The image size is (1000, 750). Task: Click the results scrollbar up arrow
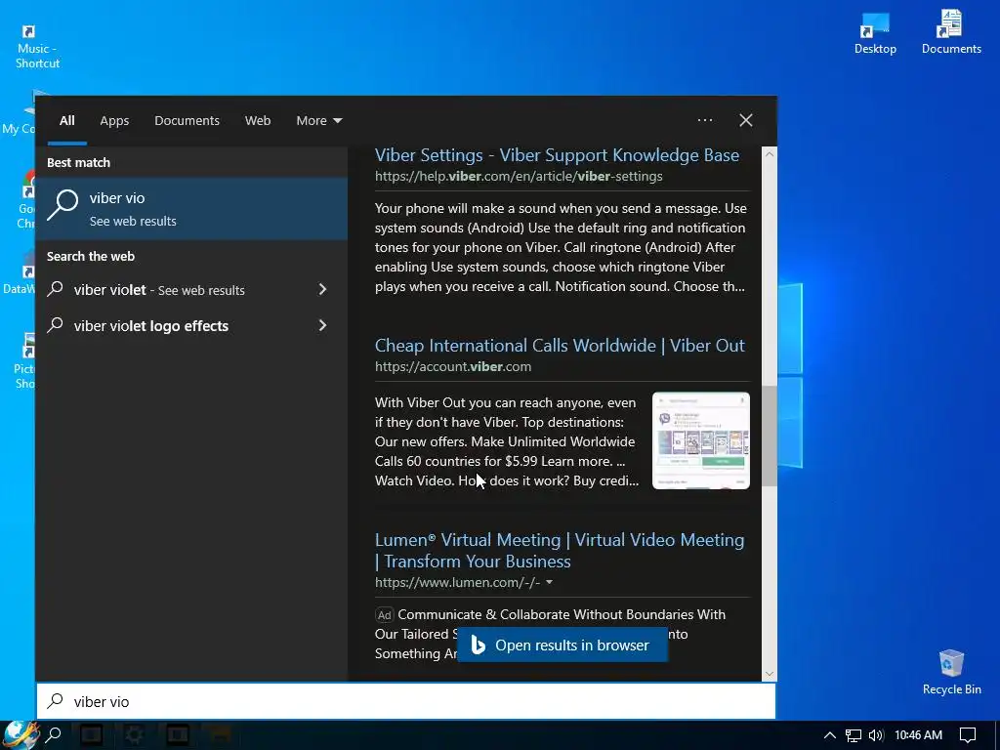click(770, 154)
